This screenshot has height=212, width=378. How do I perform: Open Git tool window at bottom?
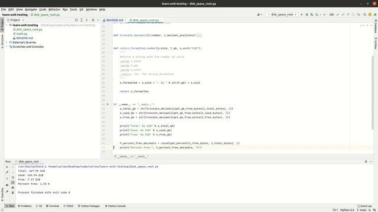click(x=39, y=206)
